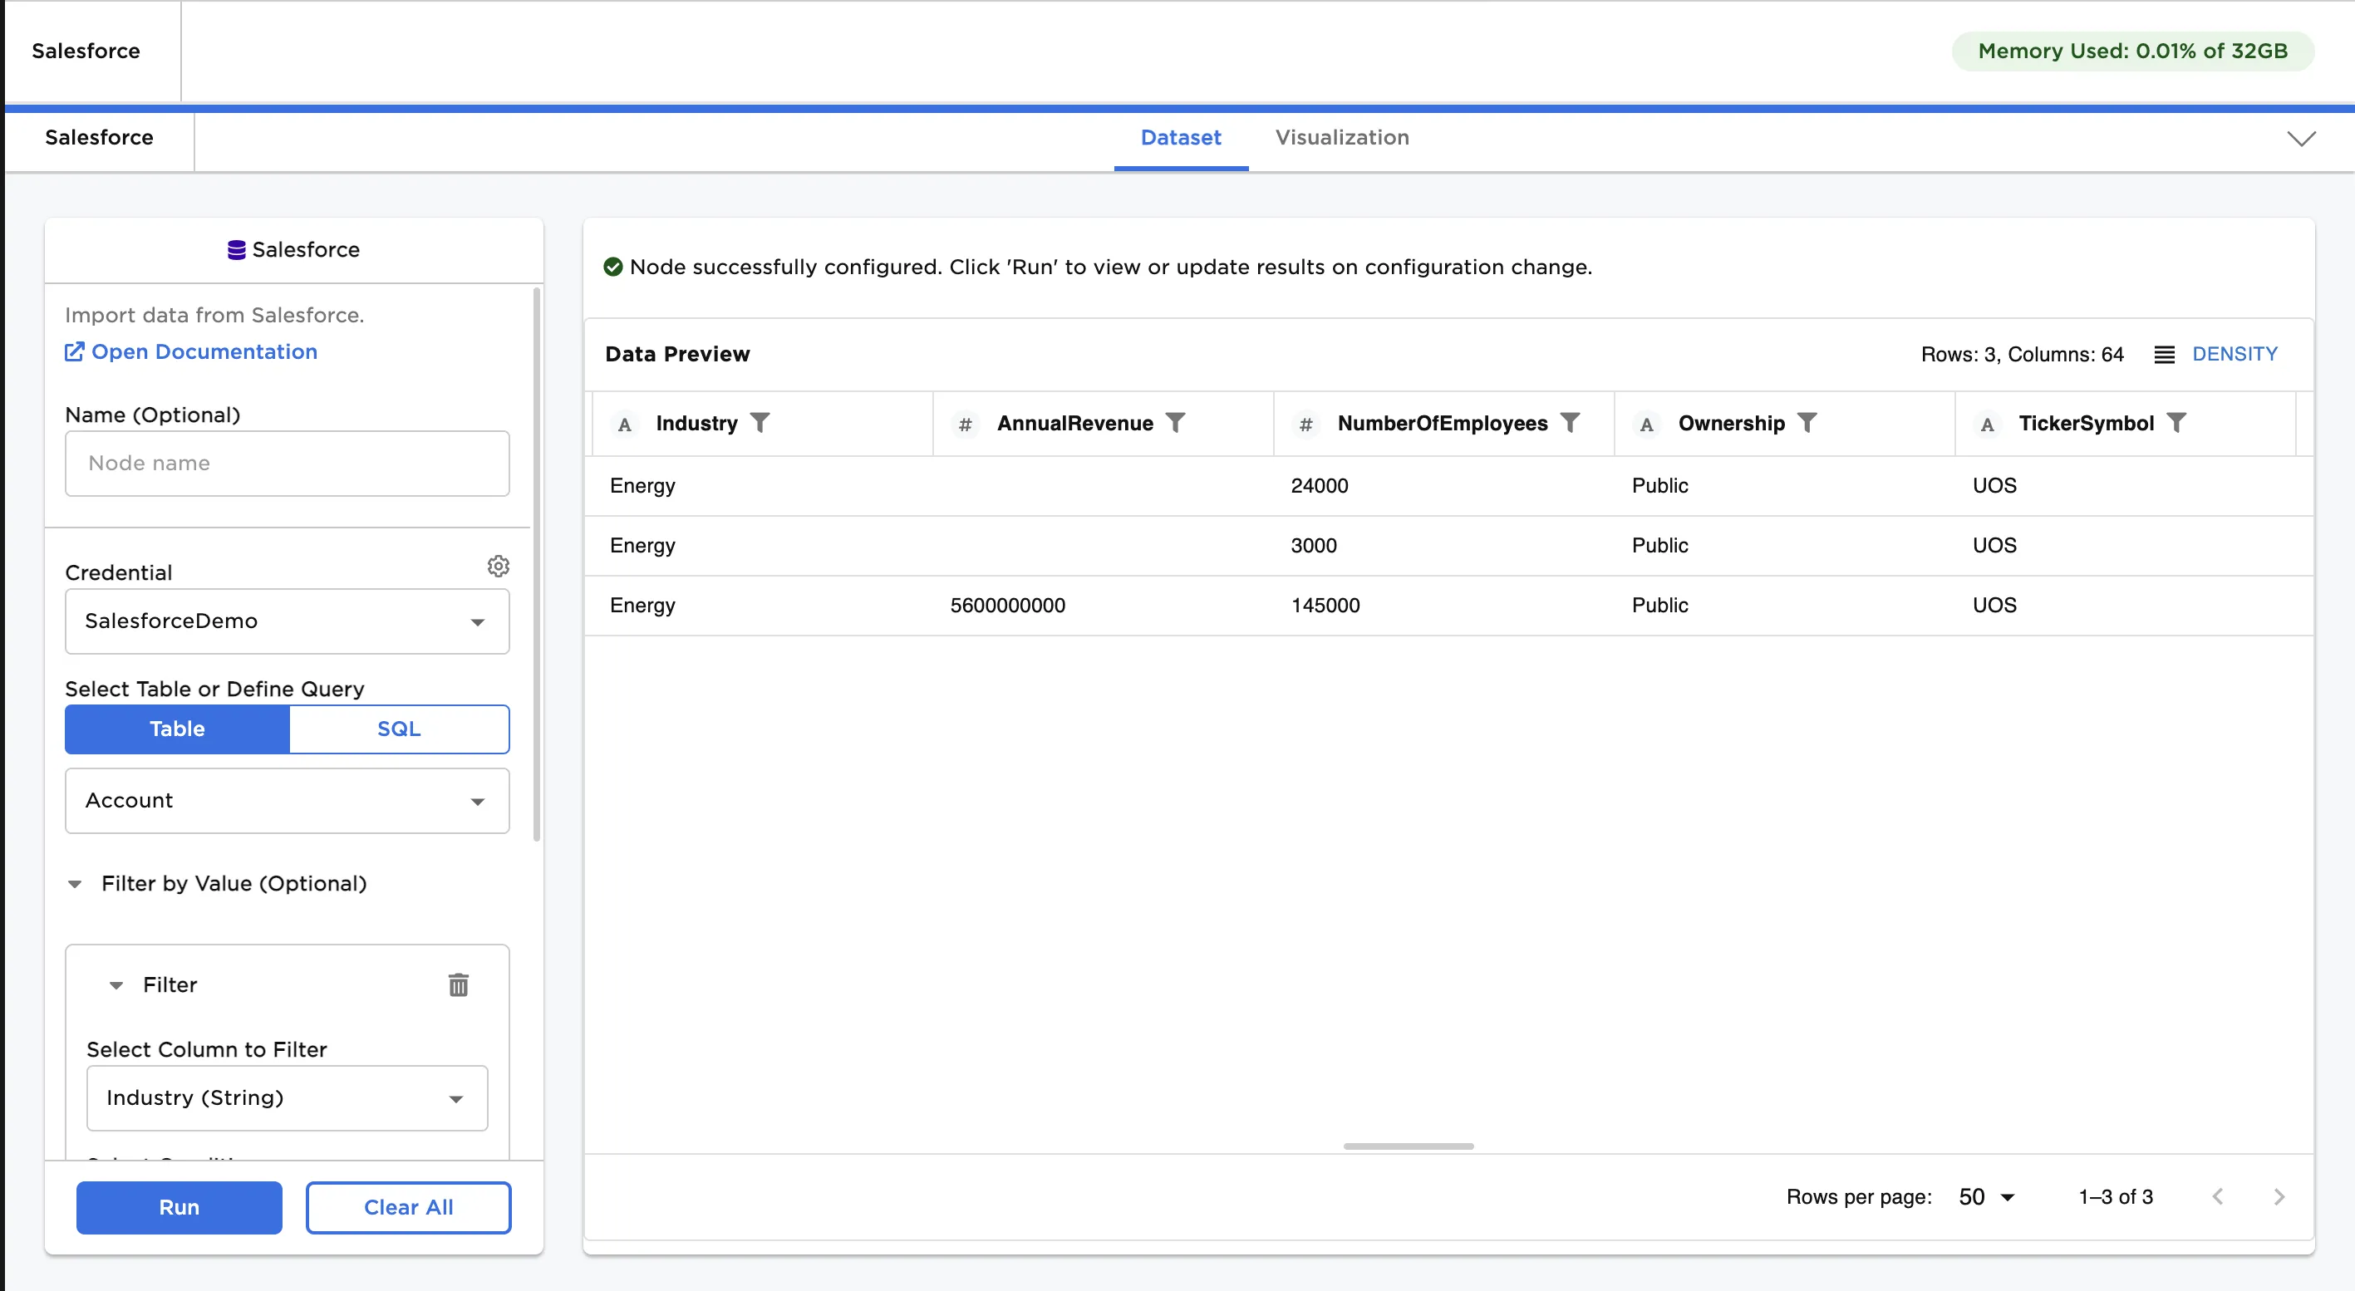Collapse the node panel with top-right chevron
The width and height of the screenshot is (2355, 1291).
click(x=2302, y=138)
